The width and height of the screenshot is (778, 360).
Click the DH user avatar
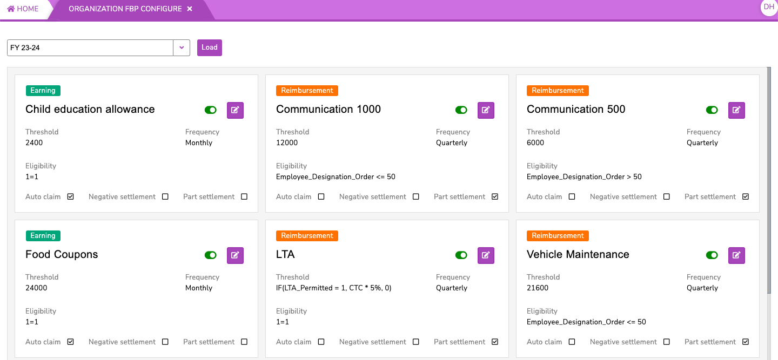pos(768,7)
